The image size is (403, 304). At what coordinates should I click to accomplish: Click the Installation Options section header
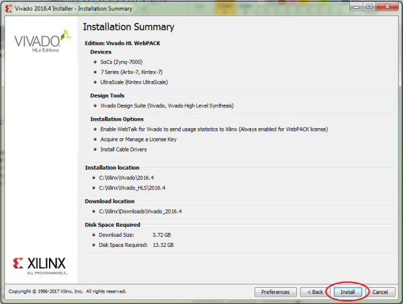[117, 119]
